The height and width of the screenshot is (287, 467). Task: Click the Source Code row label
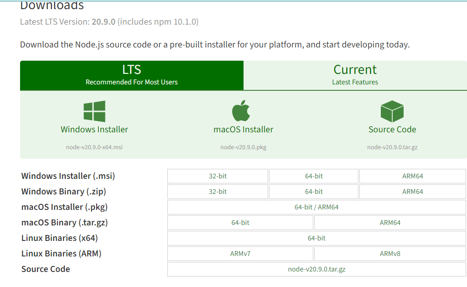click(x=46, y=269)
